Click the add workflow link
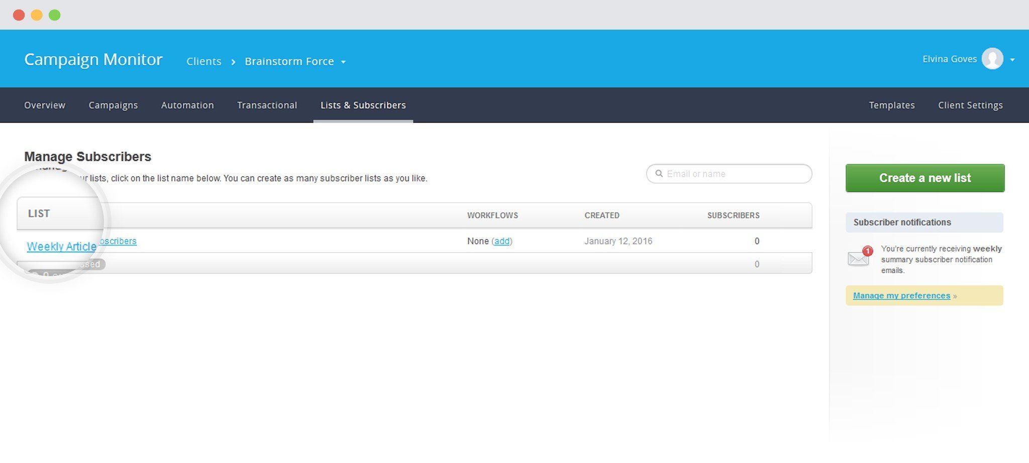 click(502, 241)
